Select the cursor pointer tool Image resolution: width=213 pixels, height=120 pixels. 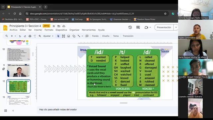coord(58,36)
